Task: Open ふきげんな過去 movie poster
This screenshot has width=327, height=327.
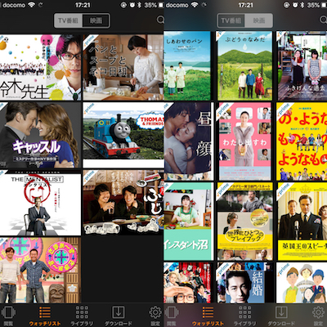Action: point(302,65)
